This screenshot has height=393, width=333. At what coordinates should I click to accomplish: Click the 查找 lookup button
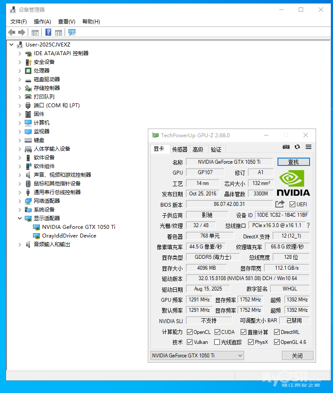click(294, 162)
